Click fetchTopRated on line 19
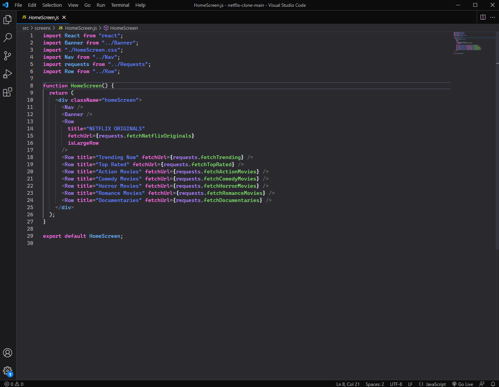499x387 pixels. coord(211,164)
